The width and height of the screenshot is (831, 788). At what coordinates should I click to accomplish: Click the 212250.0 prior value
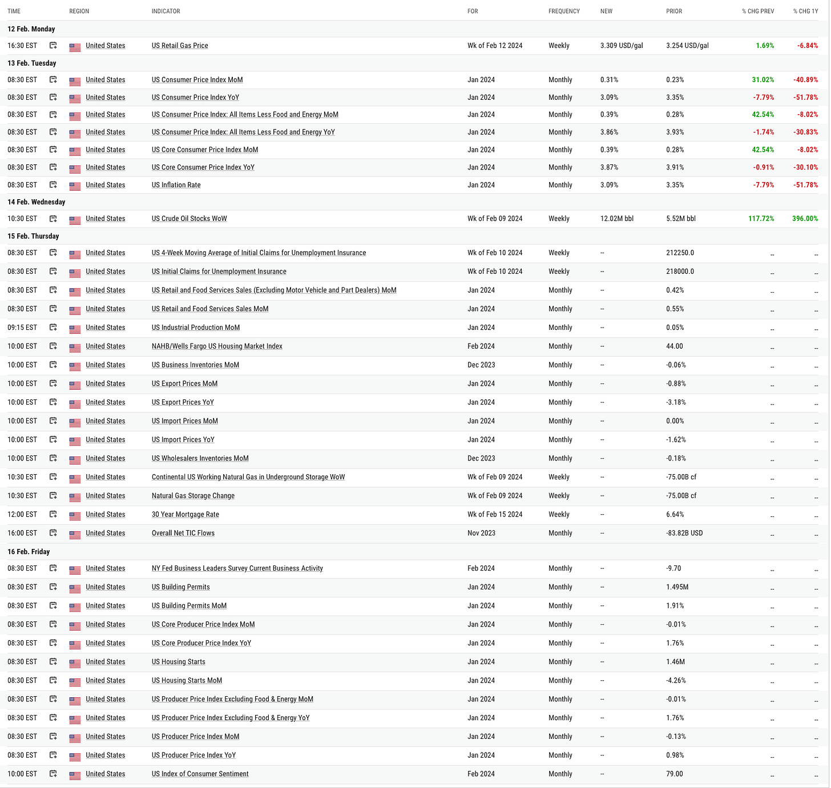(x=680, y=253)
